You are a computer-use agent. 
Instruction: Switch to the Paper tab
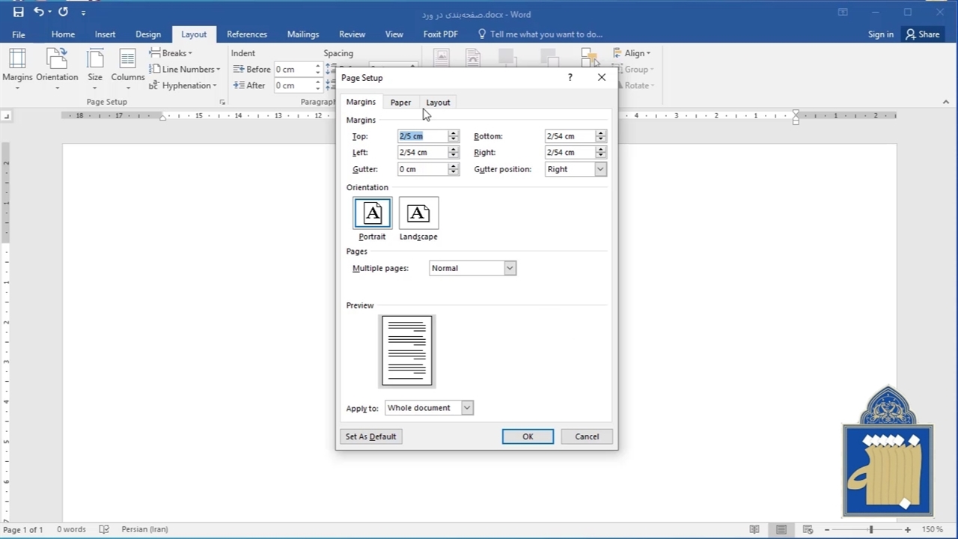400,103
